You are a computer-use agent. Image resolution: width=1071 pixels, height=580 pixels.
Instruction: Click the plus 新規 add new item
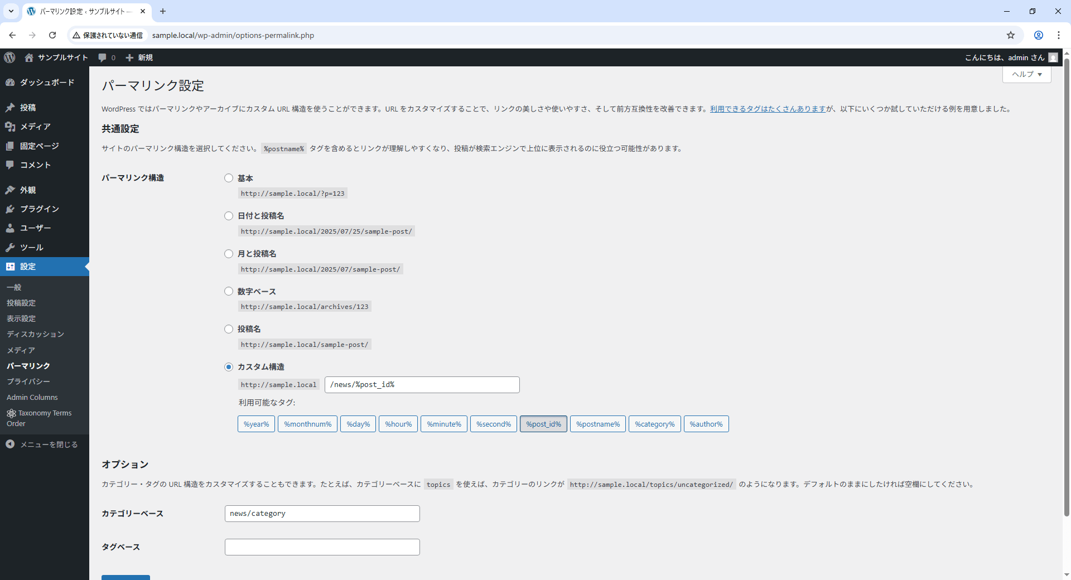pos(139,57)
